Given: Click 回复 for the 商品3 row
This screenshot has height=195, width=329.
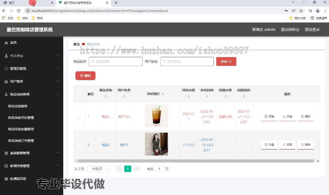Looking at the screenshot, I should click(287, 117).
